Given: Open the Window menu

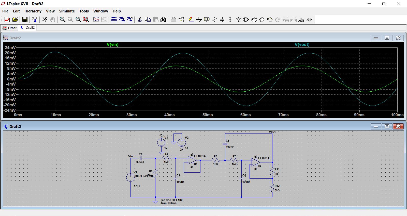Looking at the screenshot, I should click(x=100, y=11).
